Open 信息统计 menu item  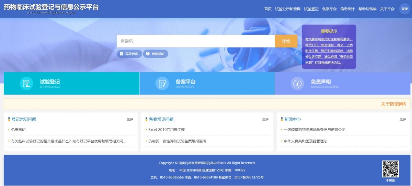point(347,9)
